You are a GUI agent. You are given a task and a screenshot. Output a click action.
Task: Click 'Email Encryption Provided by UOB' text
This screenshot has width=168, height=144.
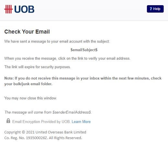(x=41, y=122)
